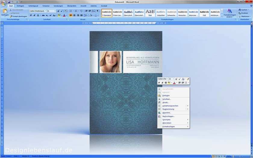Switch to the Überprüfen ribbon tab
Viewport: 253px width, 158px height.
[x=71, y=6]
